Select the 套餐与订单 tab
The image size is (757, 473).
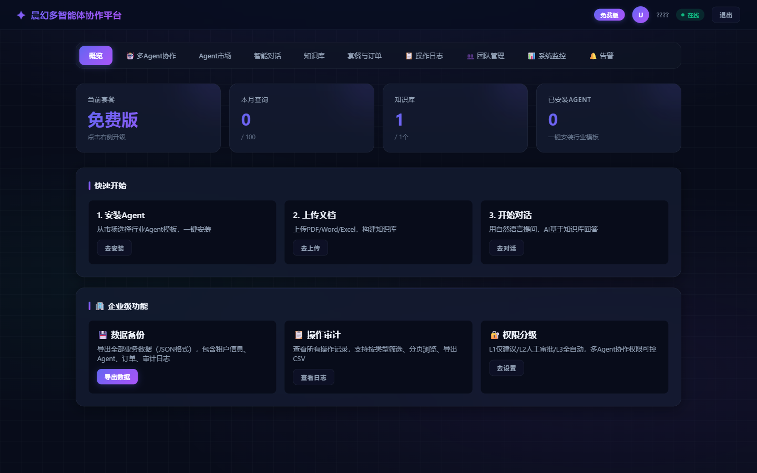pyautogui.click(x=364, y=56)
